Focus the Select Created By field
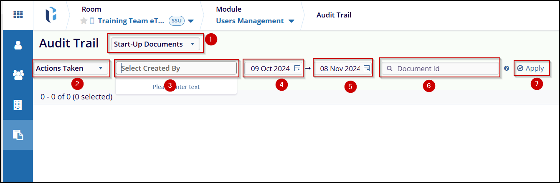Image resolution: width=560 pixels, height=183 pixels. tap(176, 68)
